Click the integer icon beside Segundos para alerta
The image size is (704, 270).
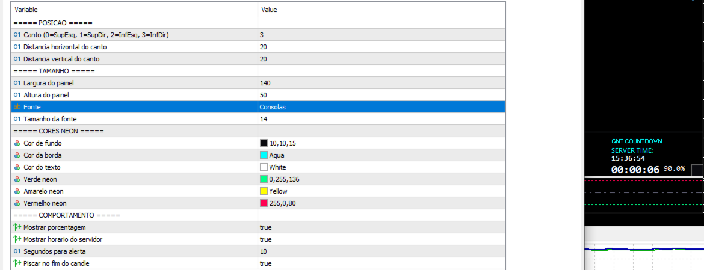[17, 251]
